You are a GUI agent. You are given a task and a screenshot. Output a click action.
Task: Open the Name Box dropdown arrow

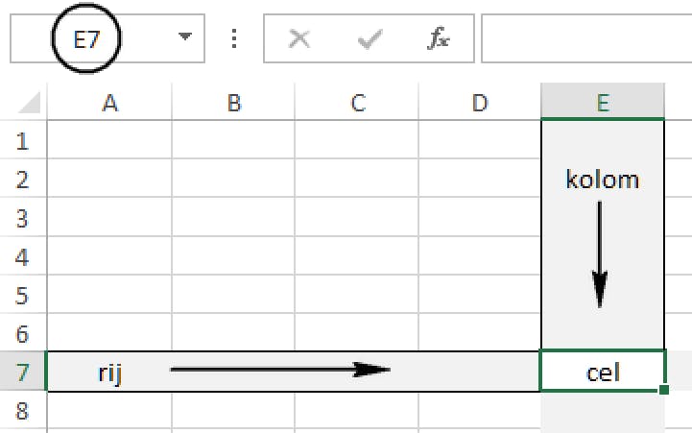(x=184, y=39)
